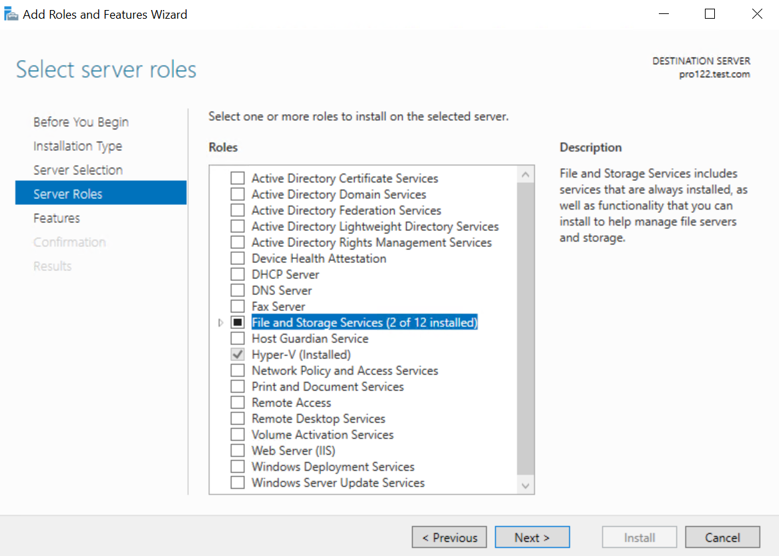This screenshot has height=556, width=779.
Task: Cancel the wizard
Action: (722, 537)
